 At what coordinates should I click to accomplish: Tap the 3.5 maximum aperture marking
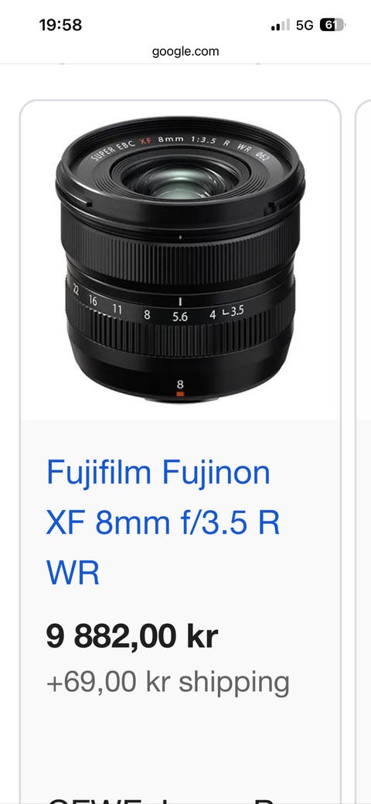coord(237,311)
